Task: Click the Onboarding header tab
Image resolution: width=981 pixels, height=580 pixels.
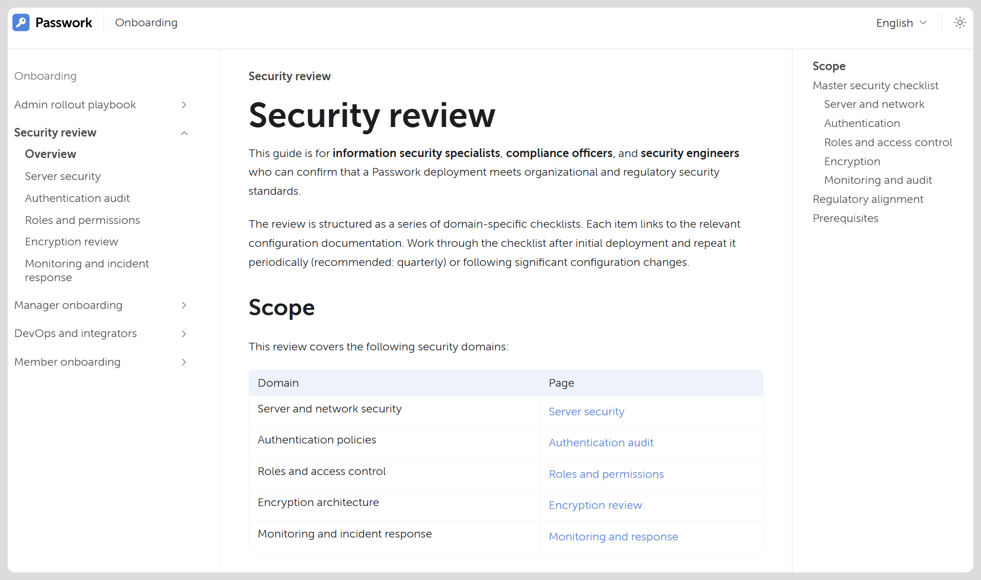Action: point(146,22)
